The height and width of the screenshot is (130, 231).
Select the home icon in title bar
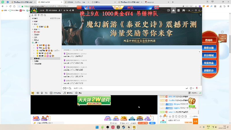[x=174, y=10]
